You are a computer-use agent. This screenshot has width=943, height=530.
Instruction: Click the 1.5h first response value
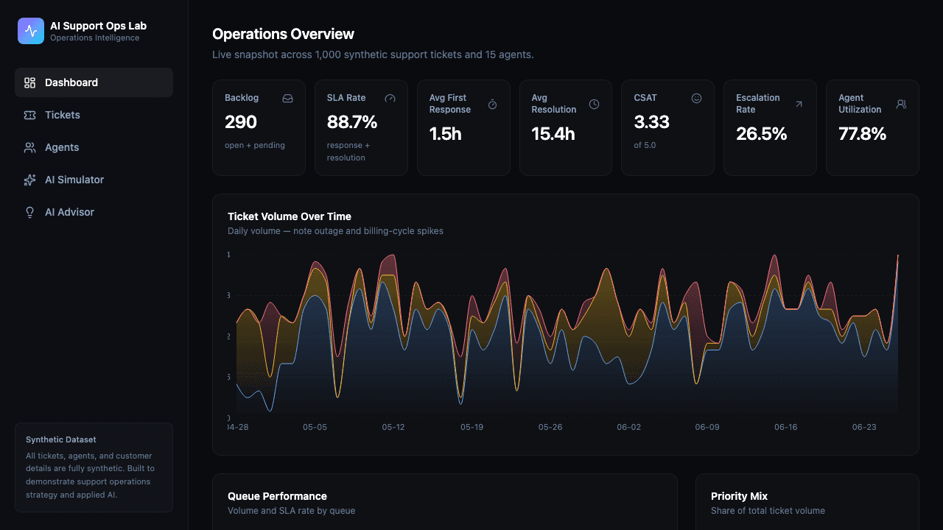point(446,133)
